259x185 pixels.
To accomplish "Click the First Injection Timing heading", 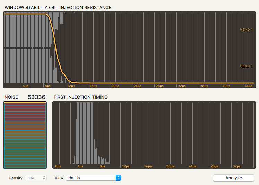I will pos(80,97).
